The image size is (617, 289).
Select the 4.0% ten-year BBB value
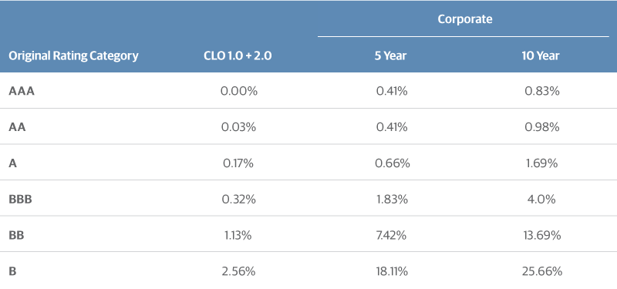[x=541, y=199]
